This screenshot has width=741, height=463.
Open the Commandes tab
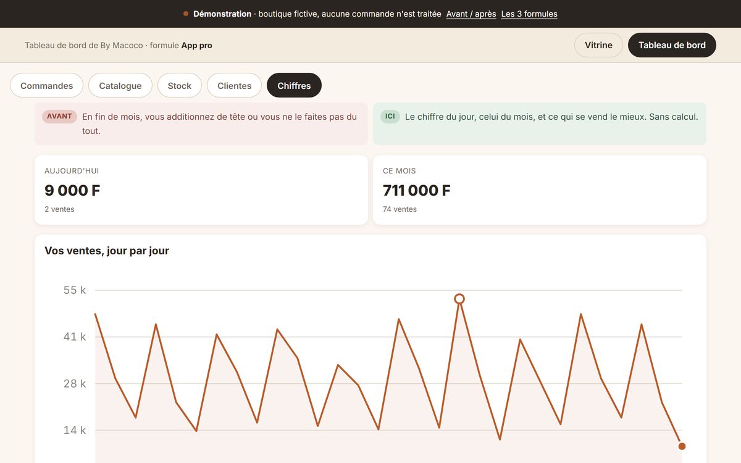pyautogui.click(x=46, y=86)
